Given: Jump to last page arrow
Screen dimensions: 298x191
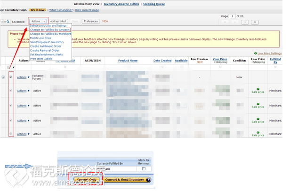Looking at the screenshot, I should [255, 22].
